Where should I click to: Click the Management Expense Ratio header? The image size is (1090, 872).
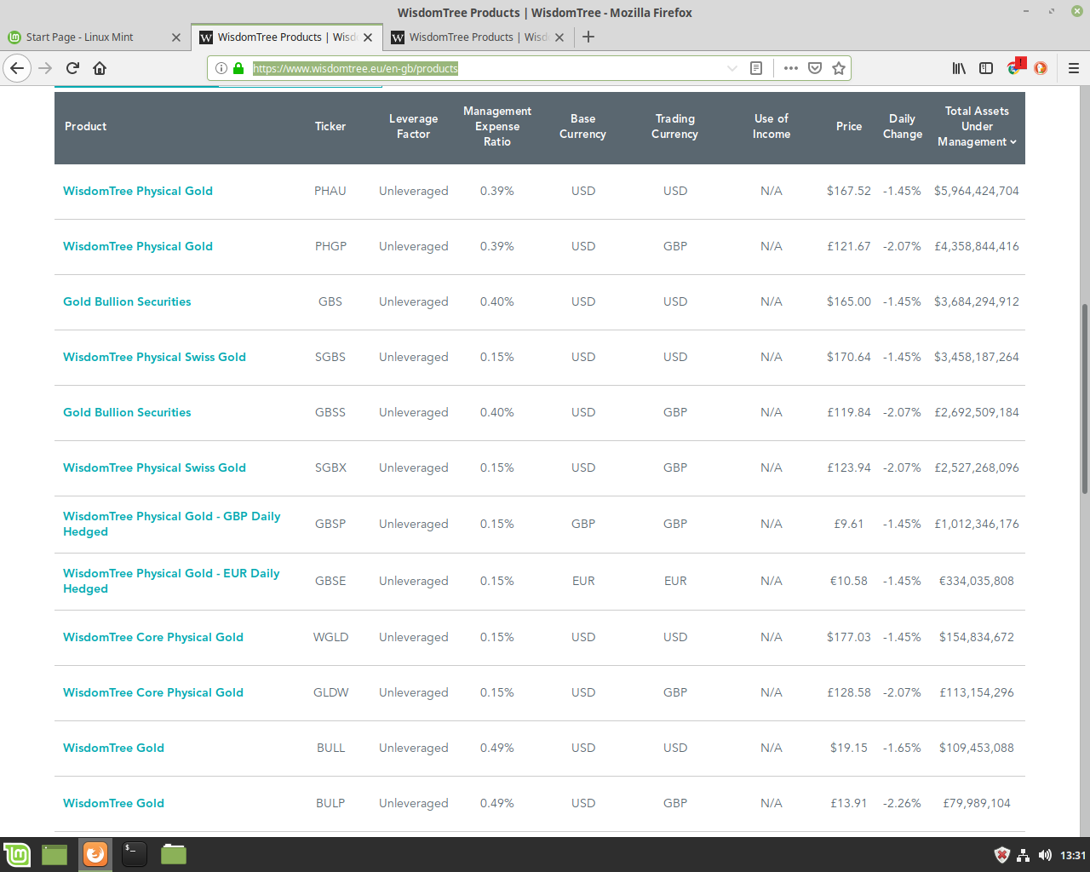pos(497,126)
